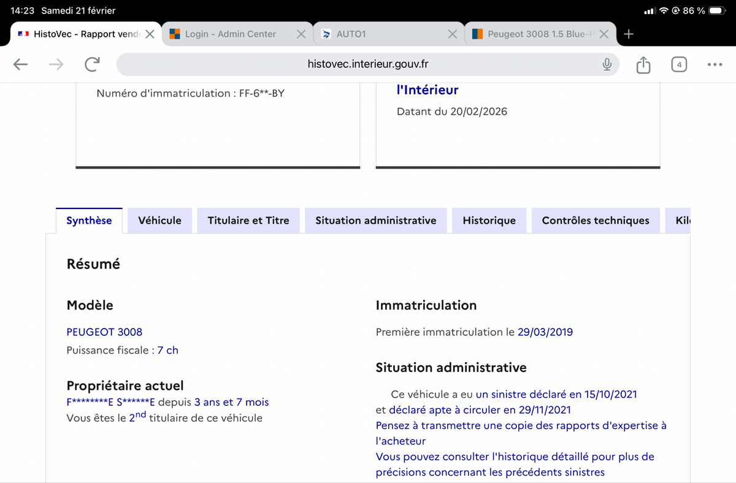Click déclaré apte à circuler en 29/11/2021
Screen dimensions: 736x483
point(480,410)
